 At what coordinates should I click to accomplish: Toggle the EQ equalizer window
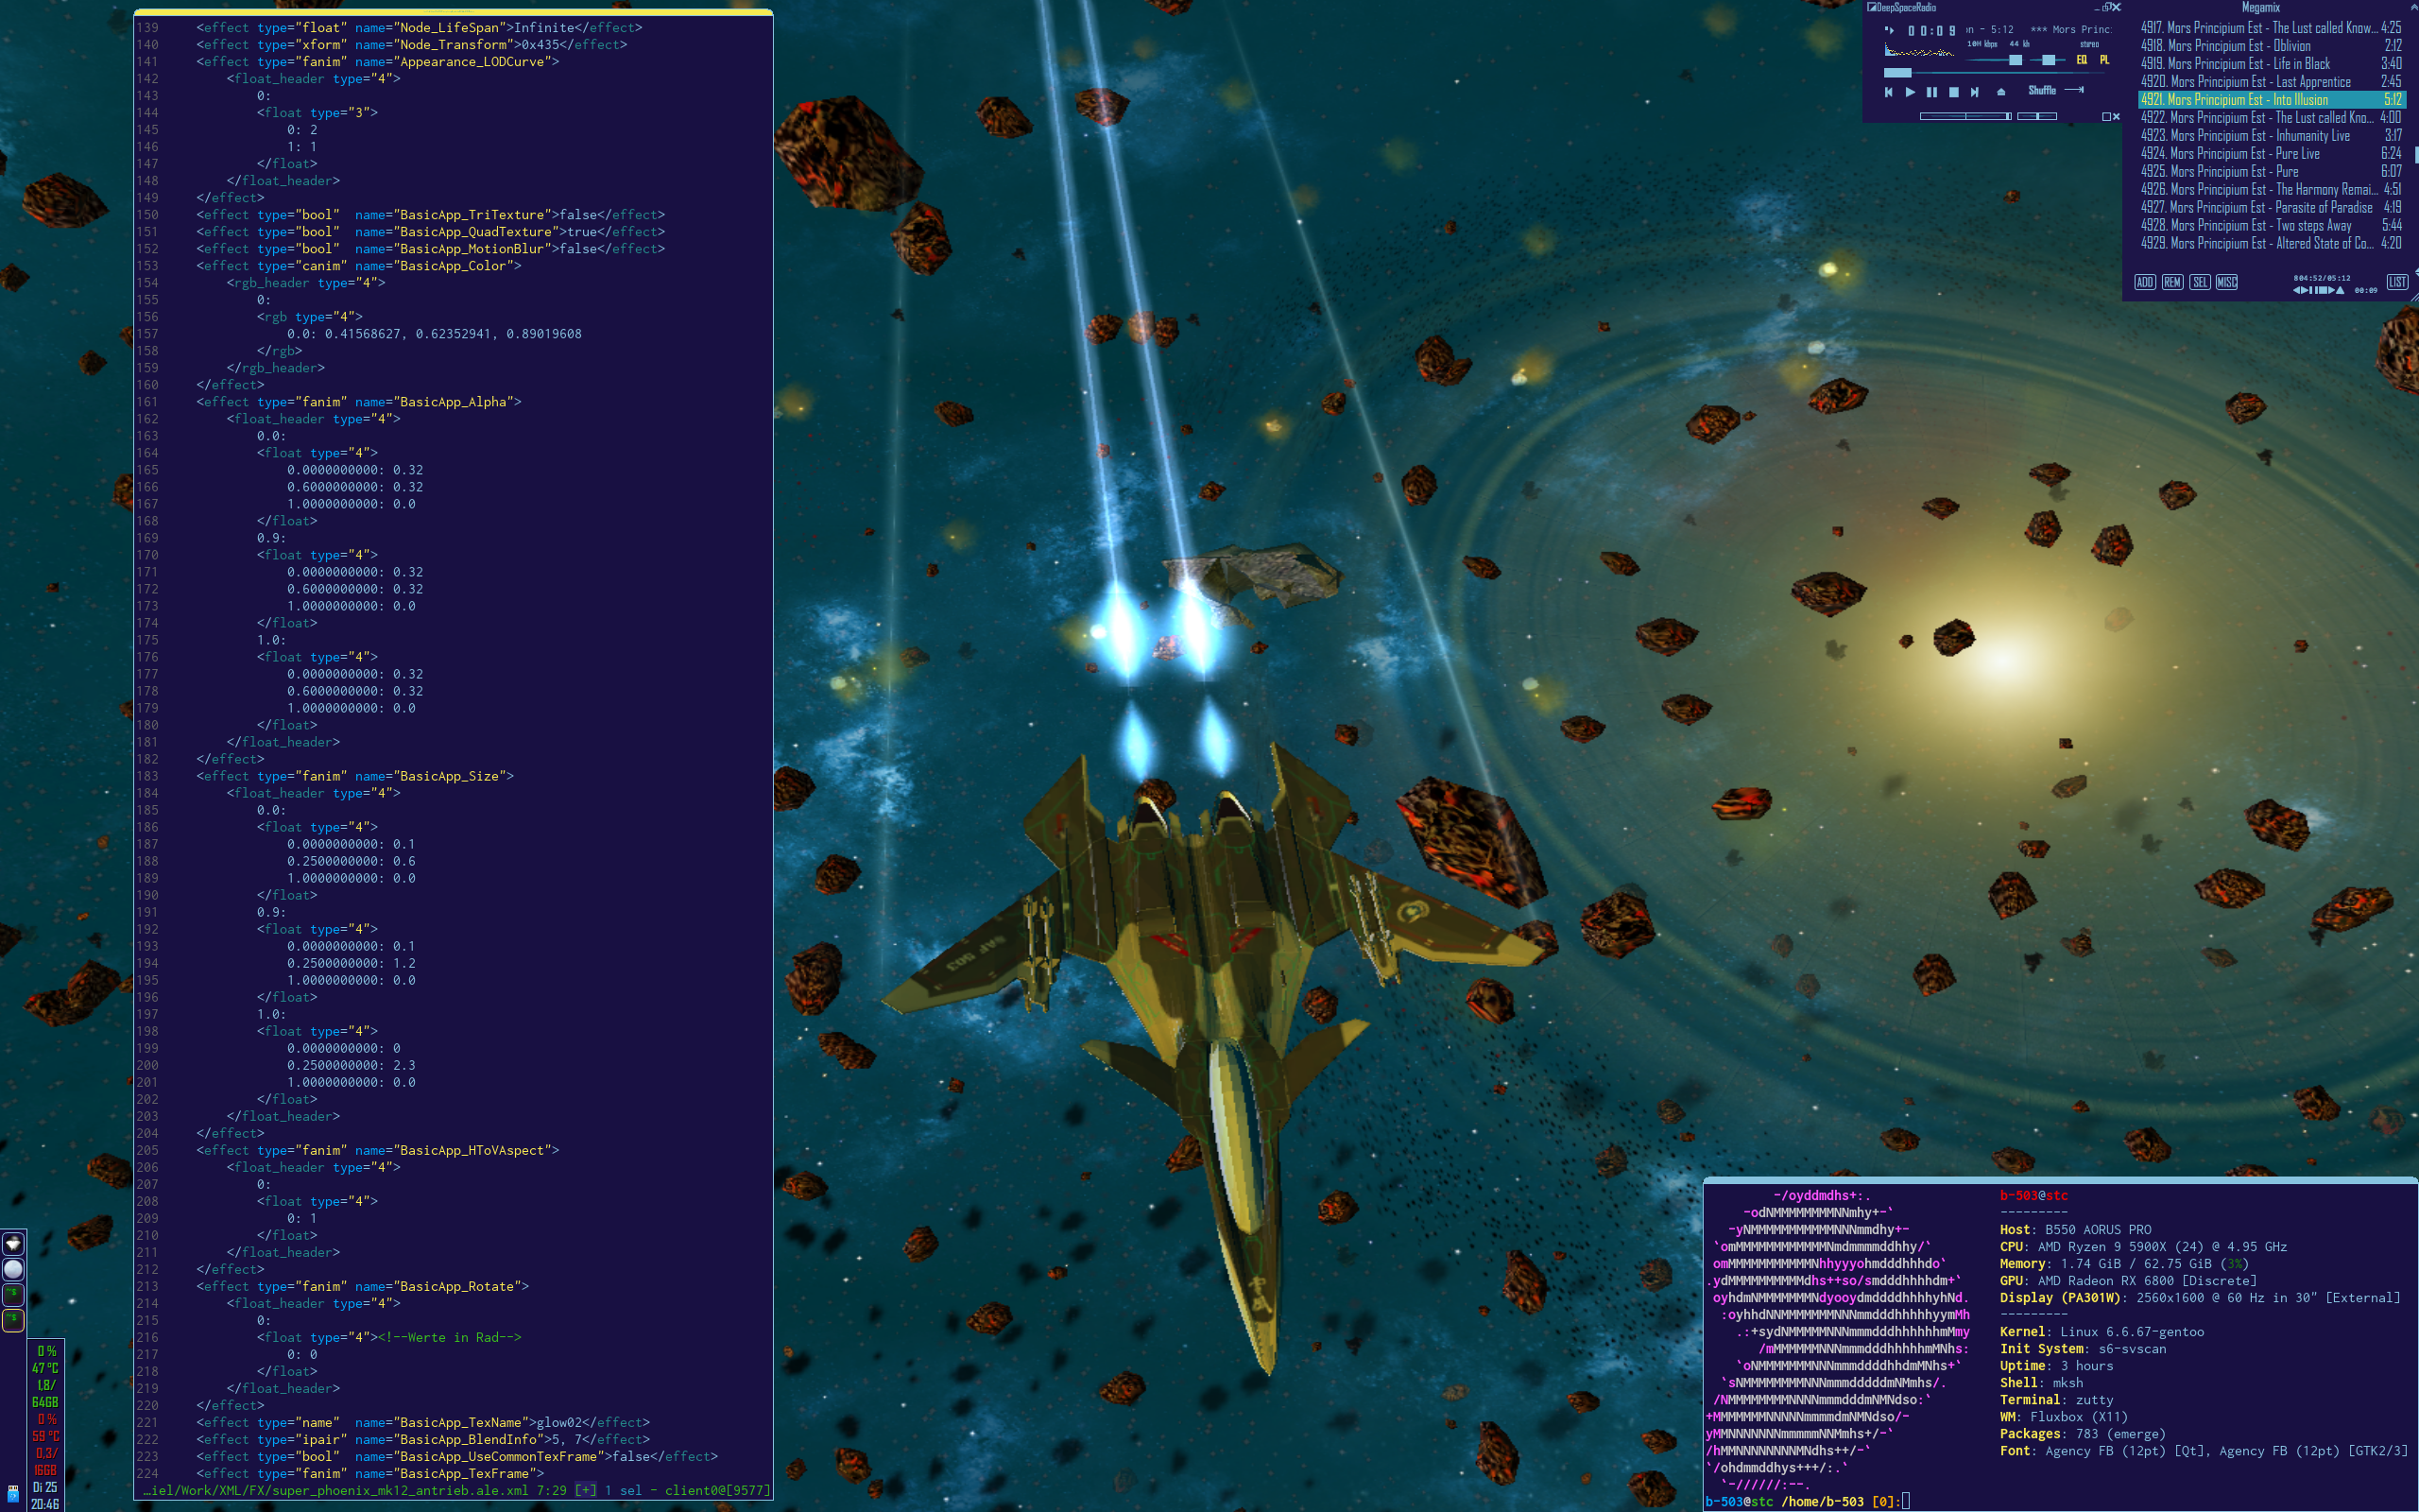click(x=2083, y=60)
